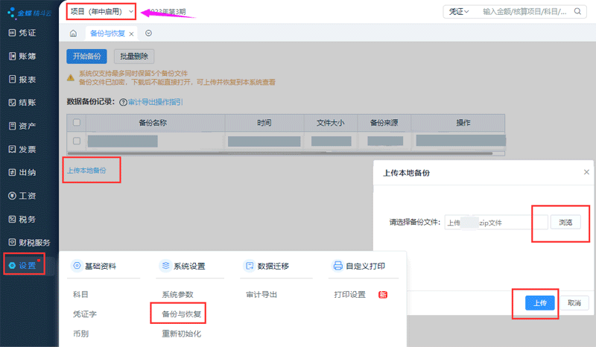Click the 批量删除 button

click(x=134, y=57)
